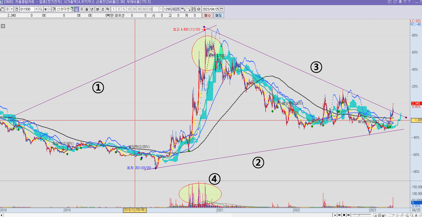The width and height of the screenshot is (422, 217).
Task: Adjust the bottom zoom slider handle
Action: 359,215
